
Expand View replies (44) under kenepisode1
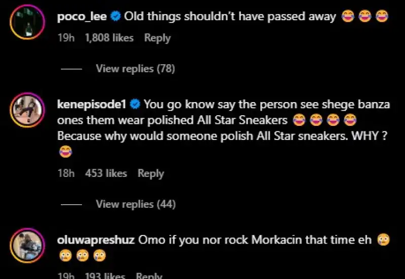click(x=135, y=204)
